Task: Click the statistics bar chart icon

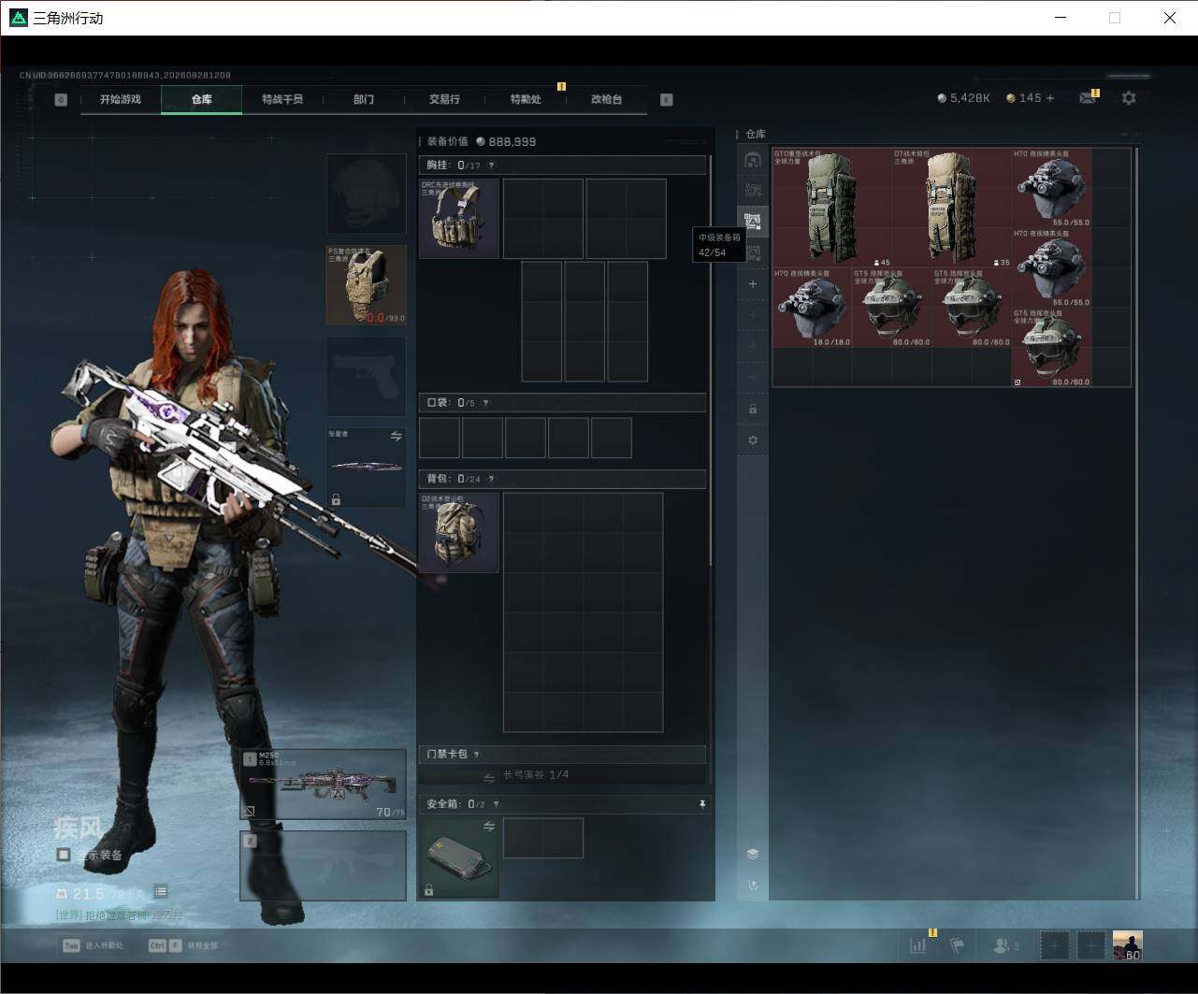Action: tap(918, 945)
